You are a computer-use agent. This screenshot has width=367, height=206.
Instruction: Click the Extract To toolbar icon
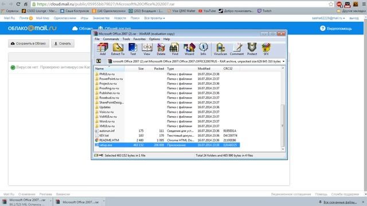point(118,49)
